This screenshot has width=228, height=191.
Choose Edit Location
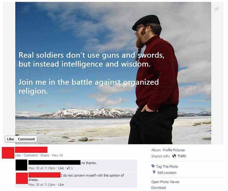[x=167, y=172]
